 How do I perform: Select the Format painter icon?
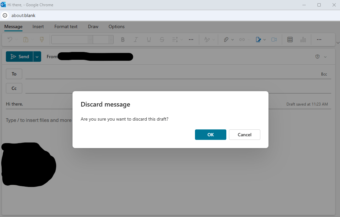click(42, 40)
